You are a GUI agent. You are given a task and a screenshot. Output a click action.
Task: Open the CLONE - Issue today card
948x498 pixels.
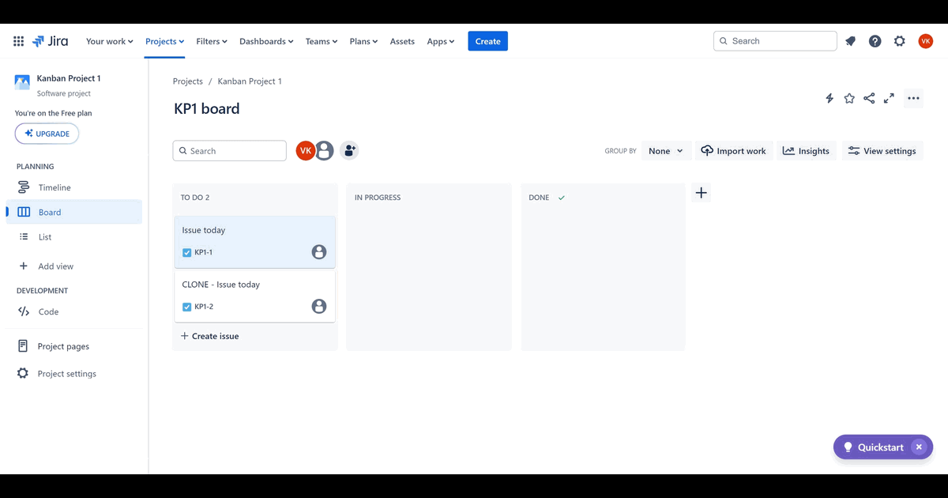pos(254,296)
